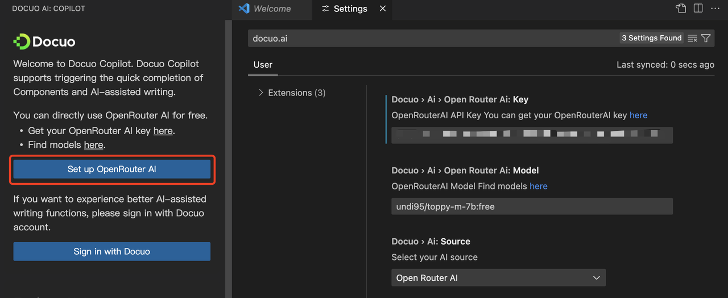Open the settings filter funnel icon
The width and height of the screenshot is (728, 298).
click(706, 38)
